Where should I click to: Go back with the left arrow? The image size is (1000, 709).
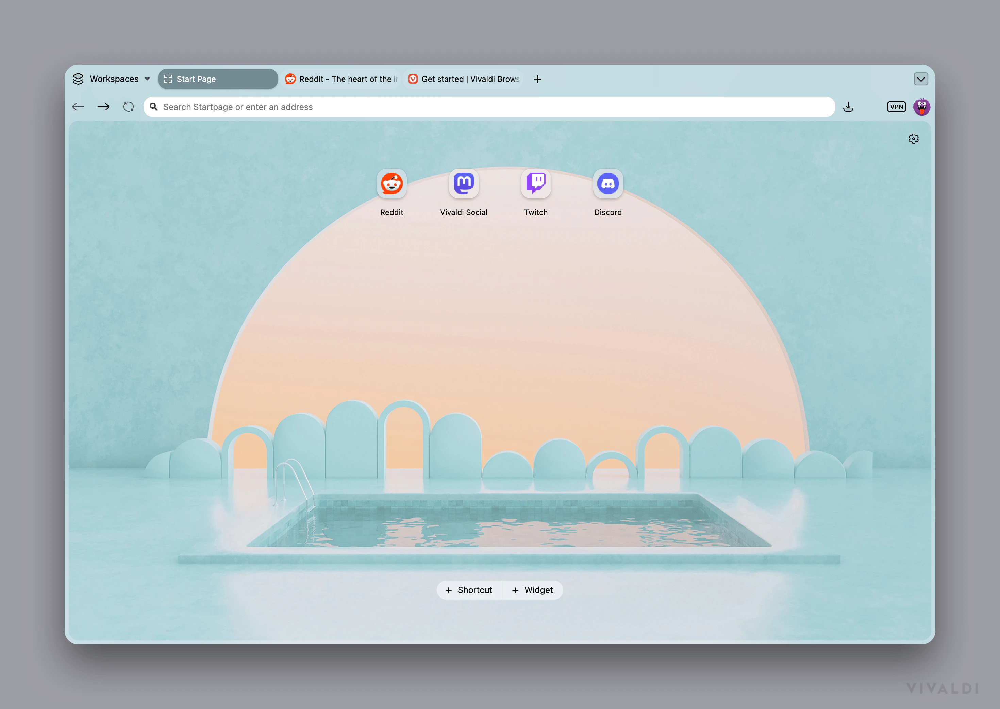78,107
